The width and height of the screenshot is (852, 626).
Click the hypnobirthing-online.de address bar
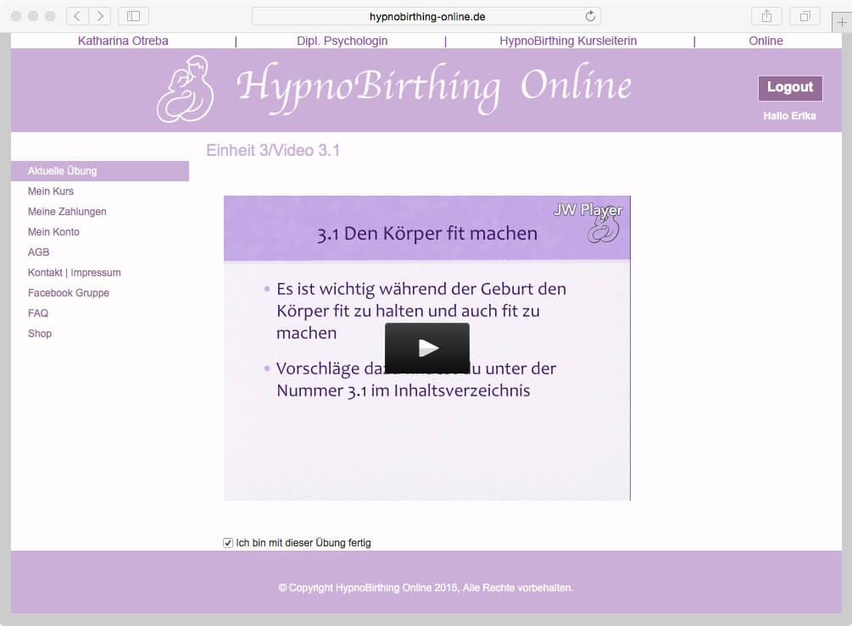pos(426,16)
